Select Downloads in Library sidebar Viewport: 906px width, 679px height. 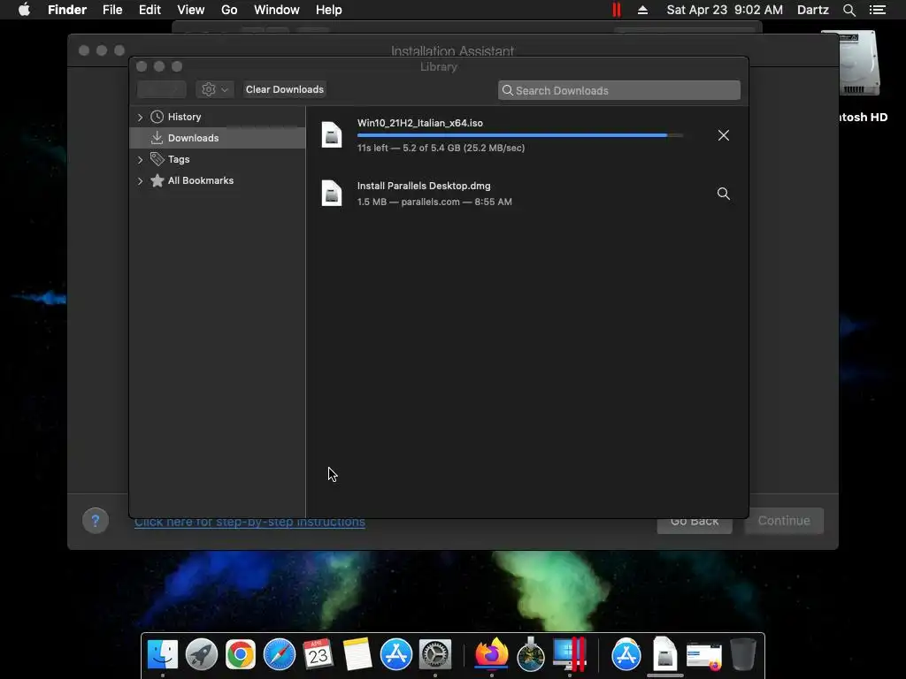coord(218,138)
